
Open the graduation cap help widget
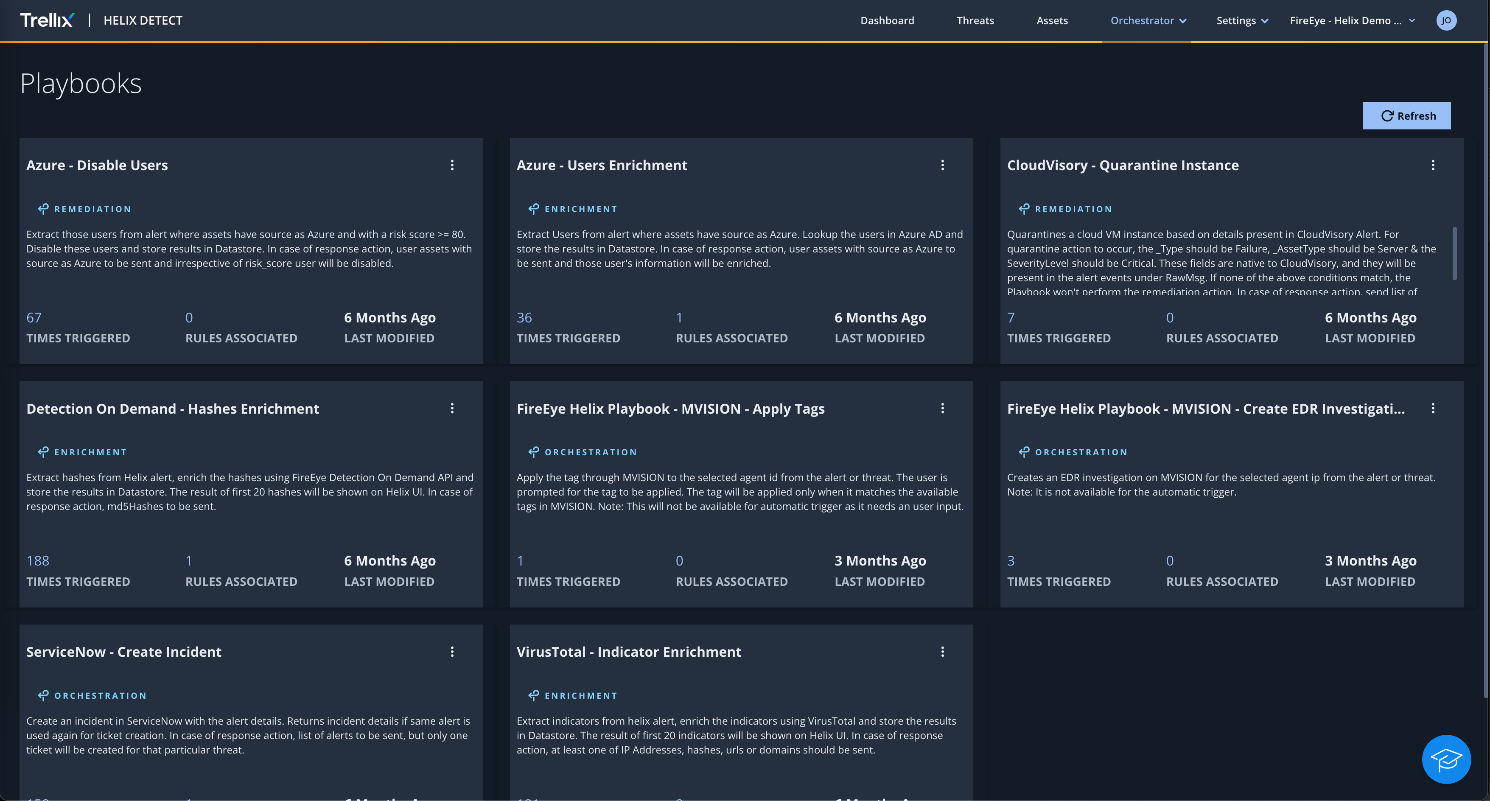pyautogui.click(x=1446, y=759)
